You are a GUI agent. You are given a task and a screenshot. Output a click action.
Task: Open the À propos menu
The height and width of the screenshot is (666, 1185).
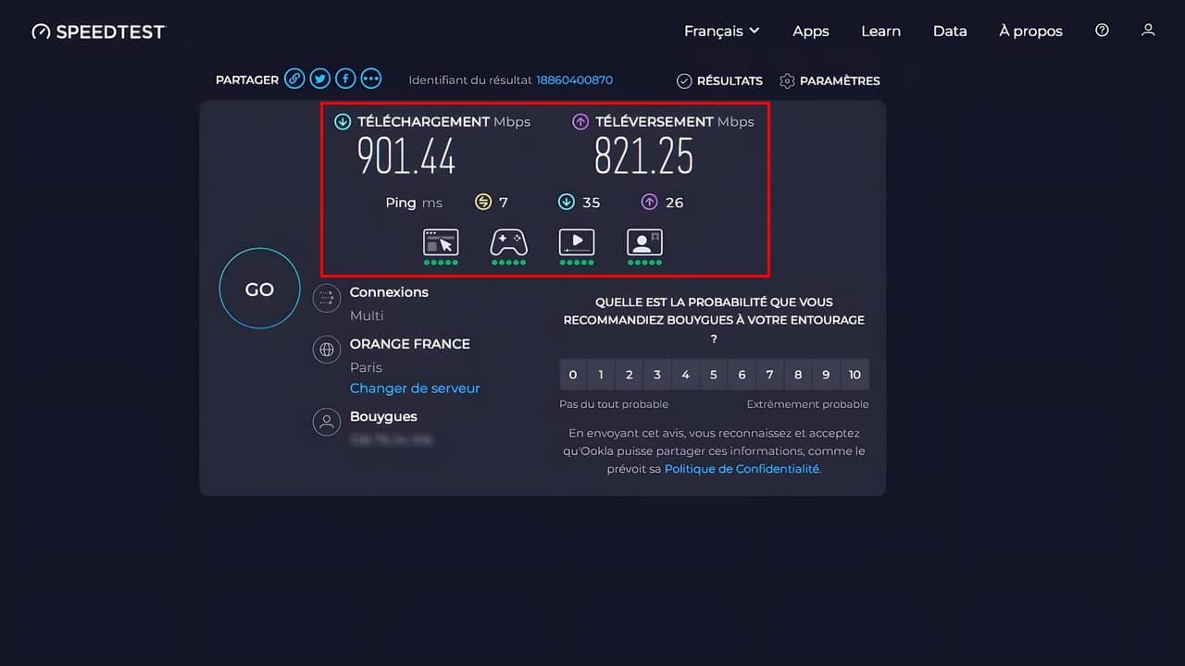pyautogui.click(x=1030, y=31)
